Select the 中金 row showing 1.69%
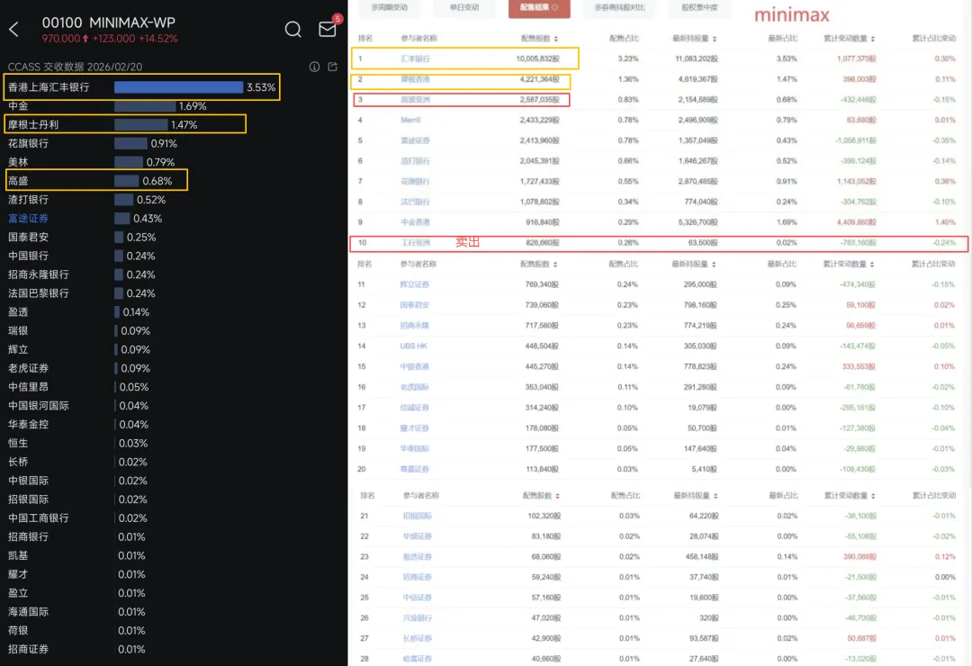The image size is (972, 666). click(x=106, y=106)
